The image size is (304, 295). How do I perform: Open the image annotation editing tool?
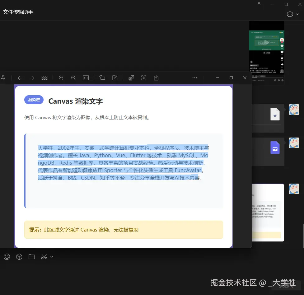(x=115, y=78)
